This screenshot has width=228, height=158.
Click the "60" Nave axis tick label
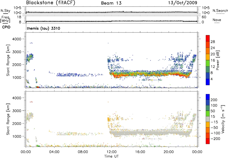point(204,17)
